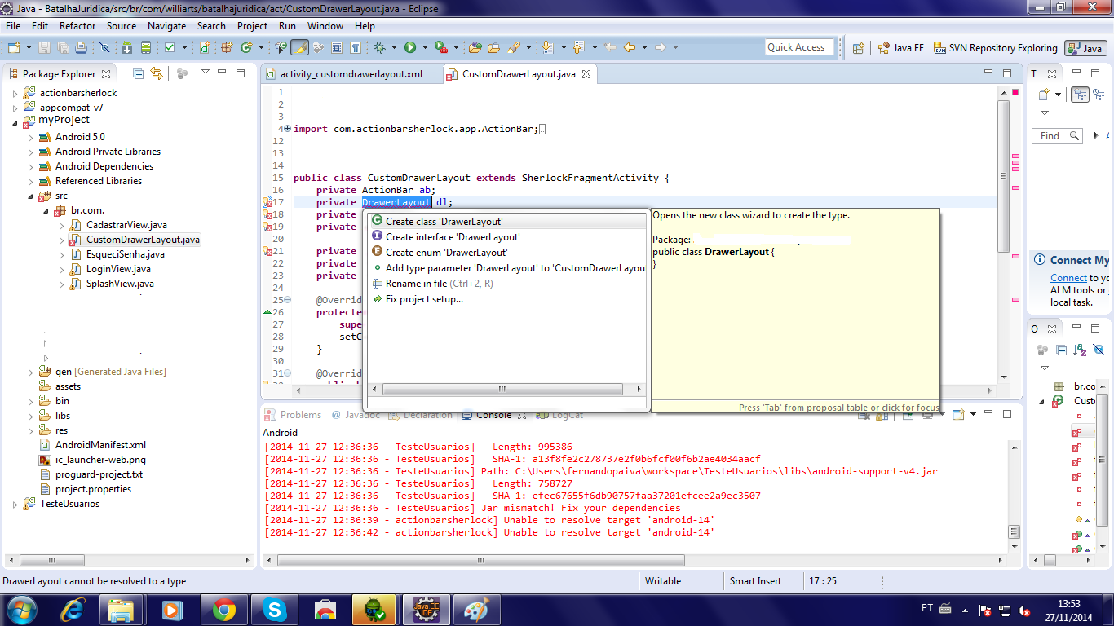
Task: Click the line 17 error quick-fix marker
Action: click(x=267, y=202)
